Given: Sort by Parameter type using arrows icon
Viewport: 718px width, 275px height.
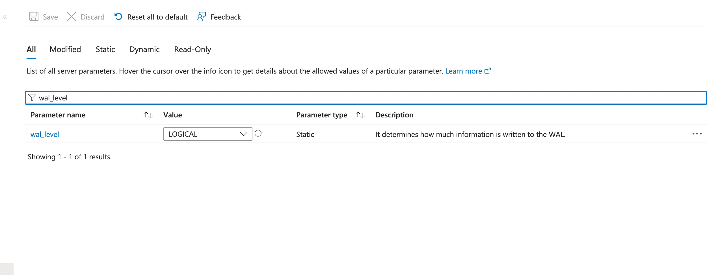Looking at the screenshot, I should point(360,115).
